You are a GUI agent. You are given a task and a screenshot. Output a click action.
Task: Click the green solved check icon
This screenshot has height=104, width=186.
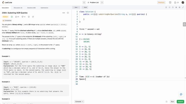pos(12,17)
